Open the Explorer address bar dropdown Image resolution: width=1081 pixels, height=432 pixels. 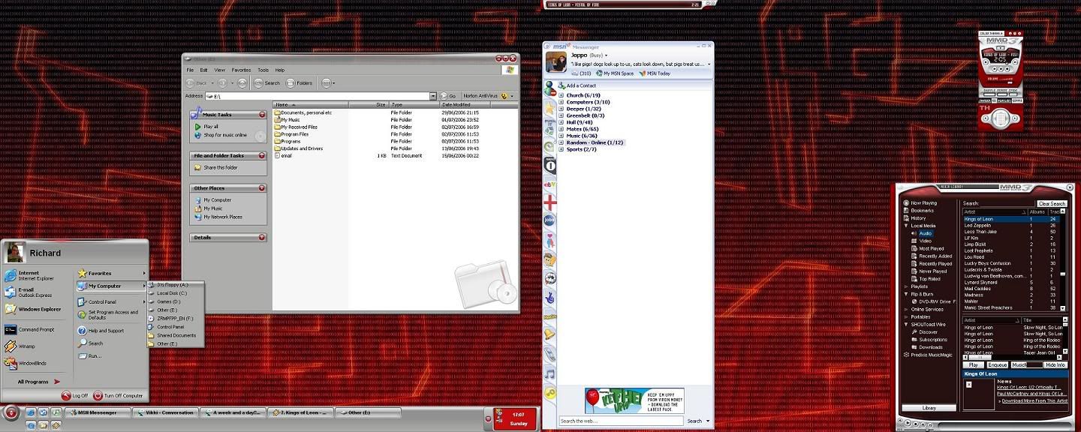tap(433, 96)
